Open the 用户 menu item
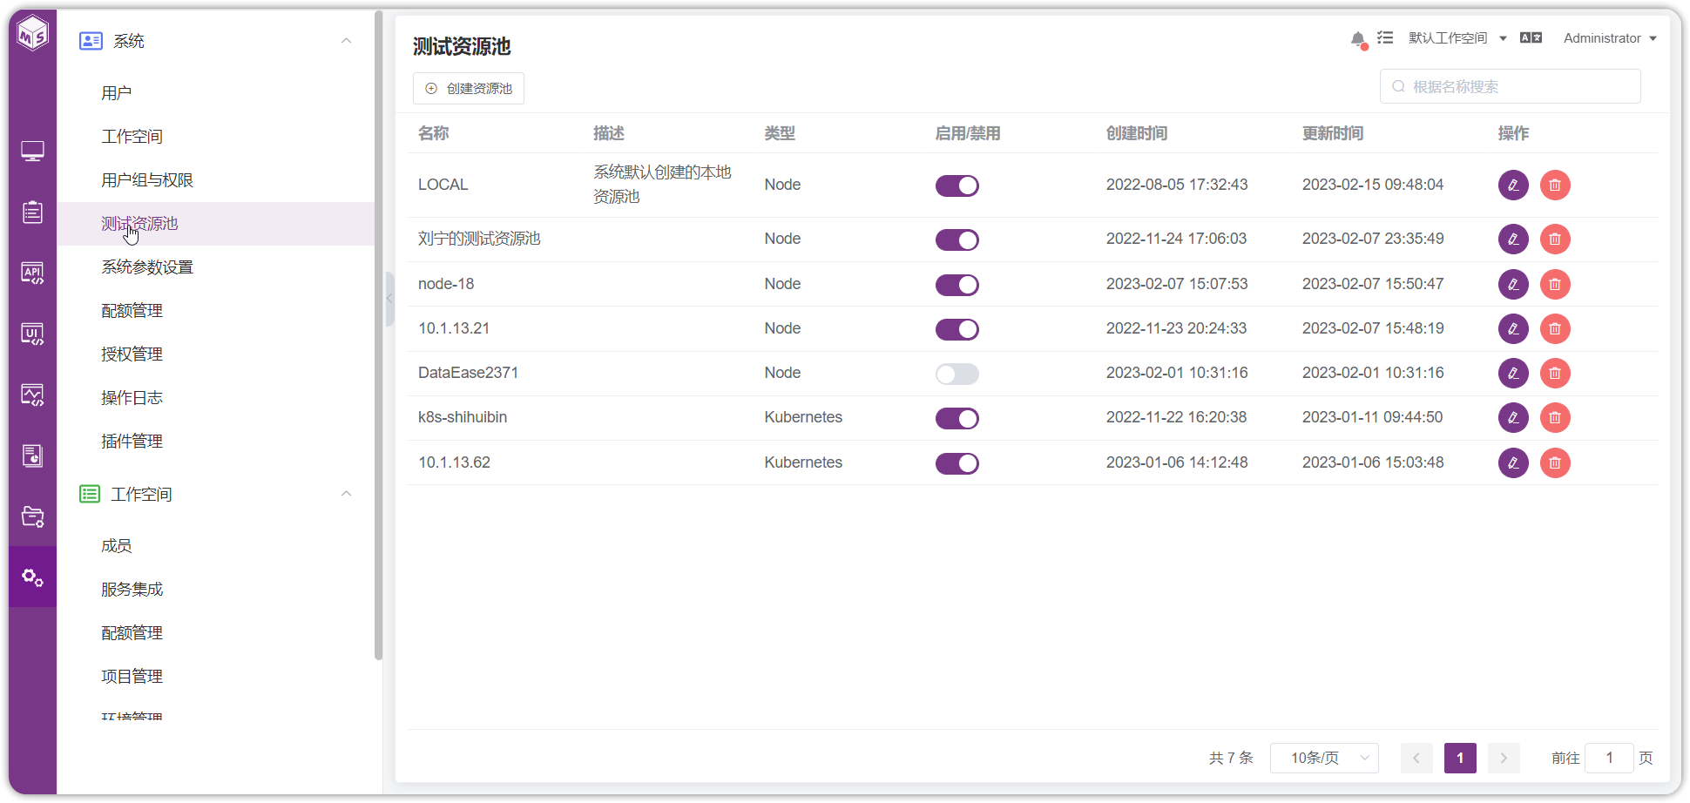The width and height of the screenshot is (1690, 803). click(x=117, y=93)
